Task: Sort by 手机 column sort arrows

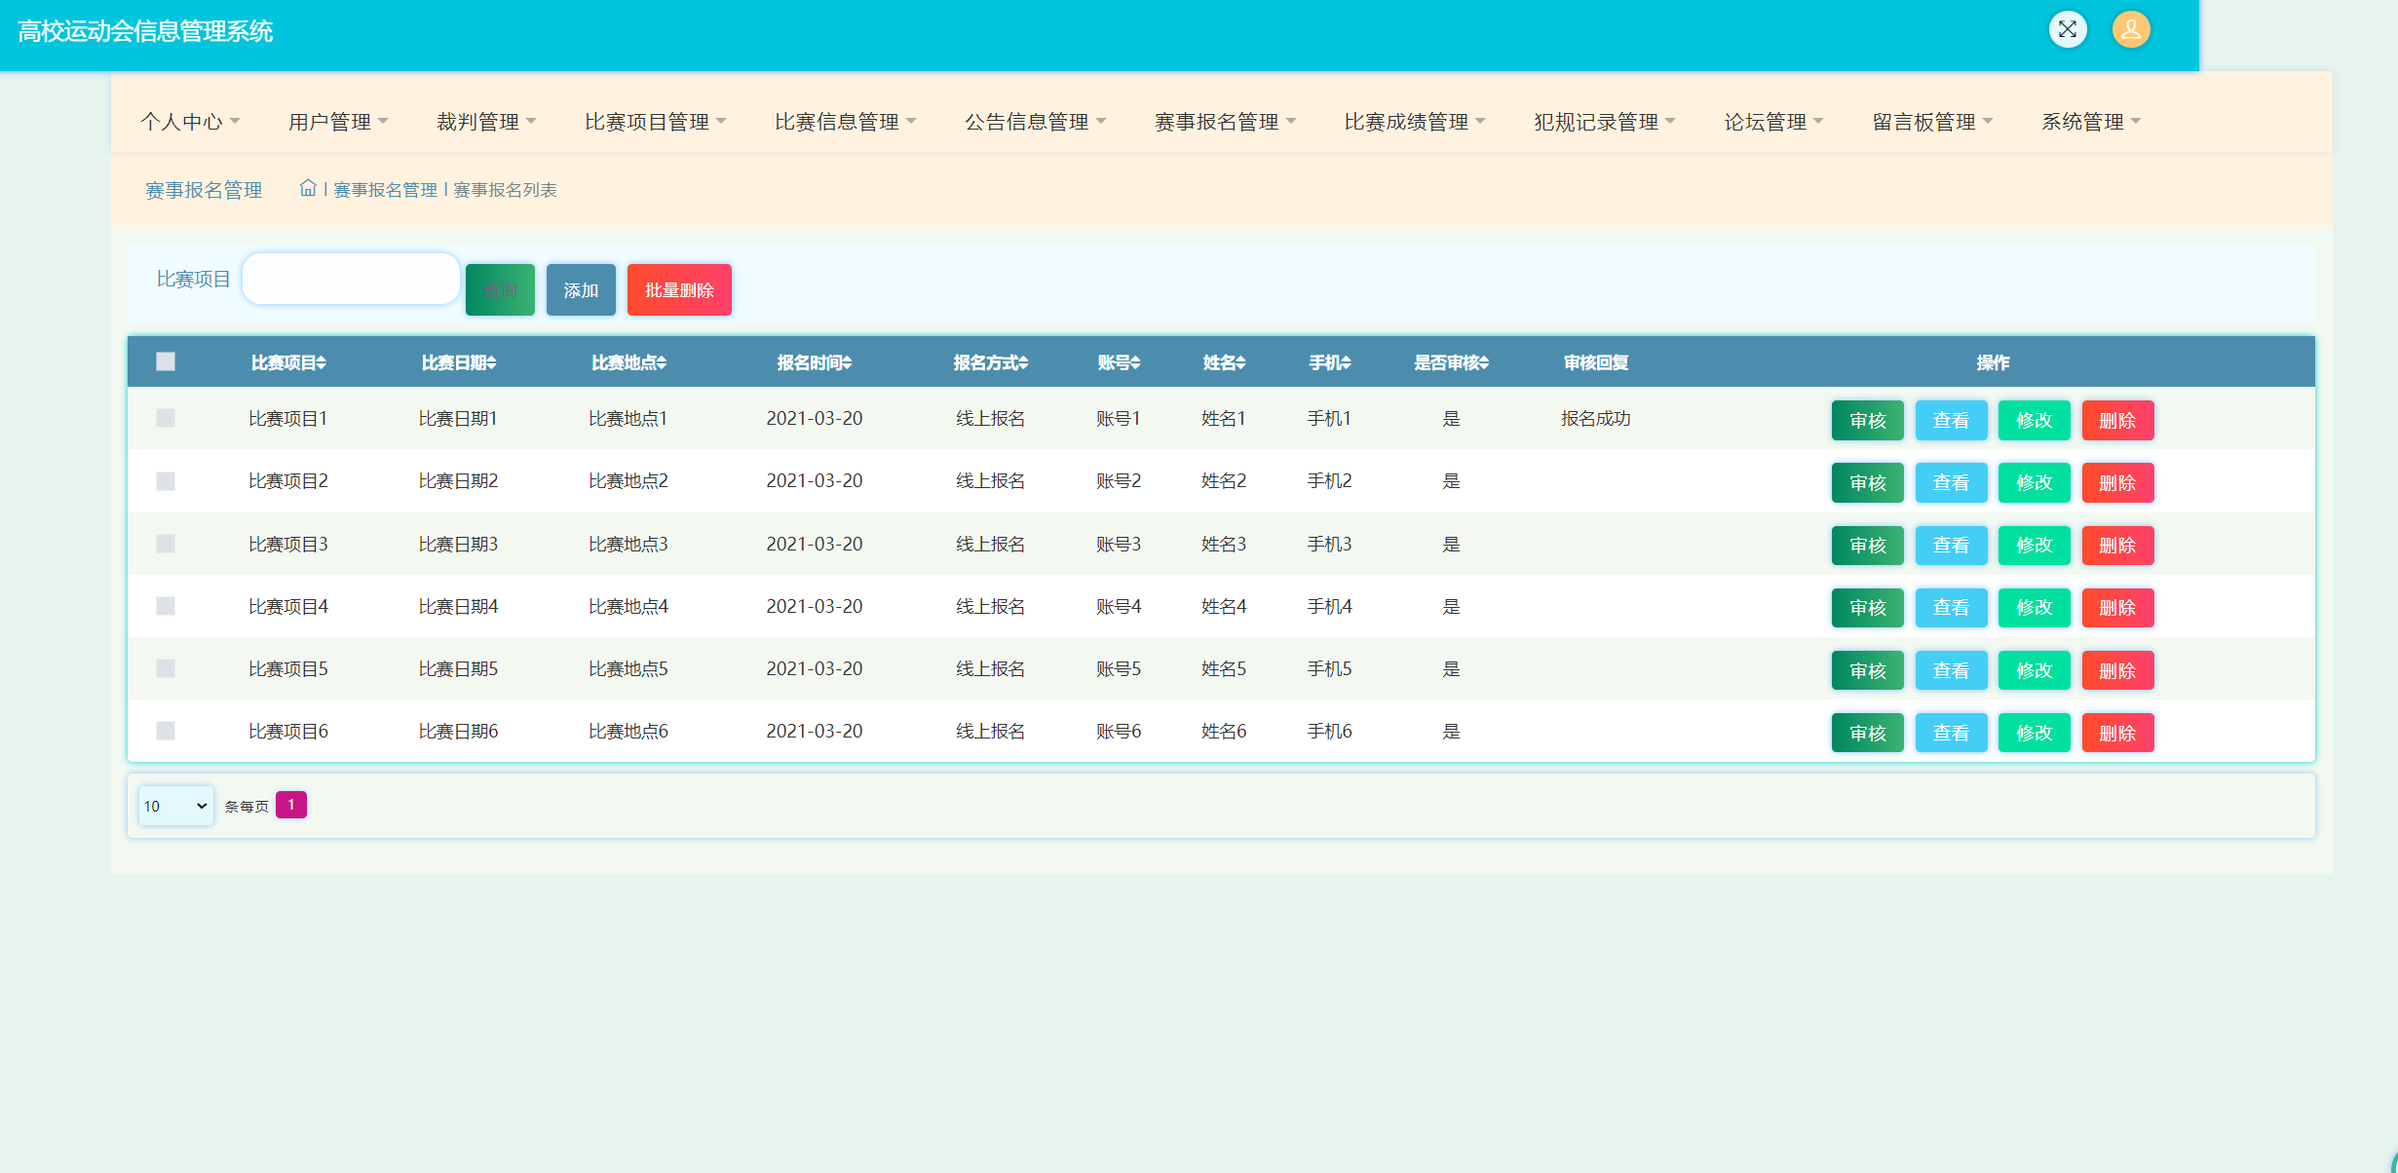Action: tap(1346, 362)
